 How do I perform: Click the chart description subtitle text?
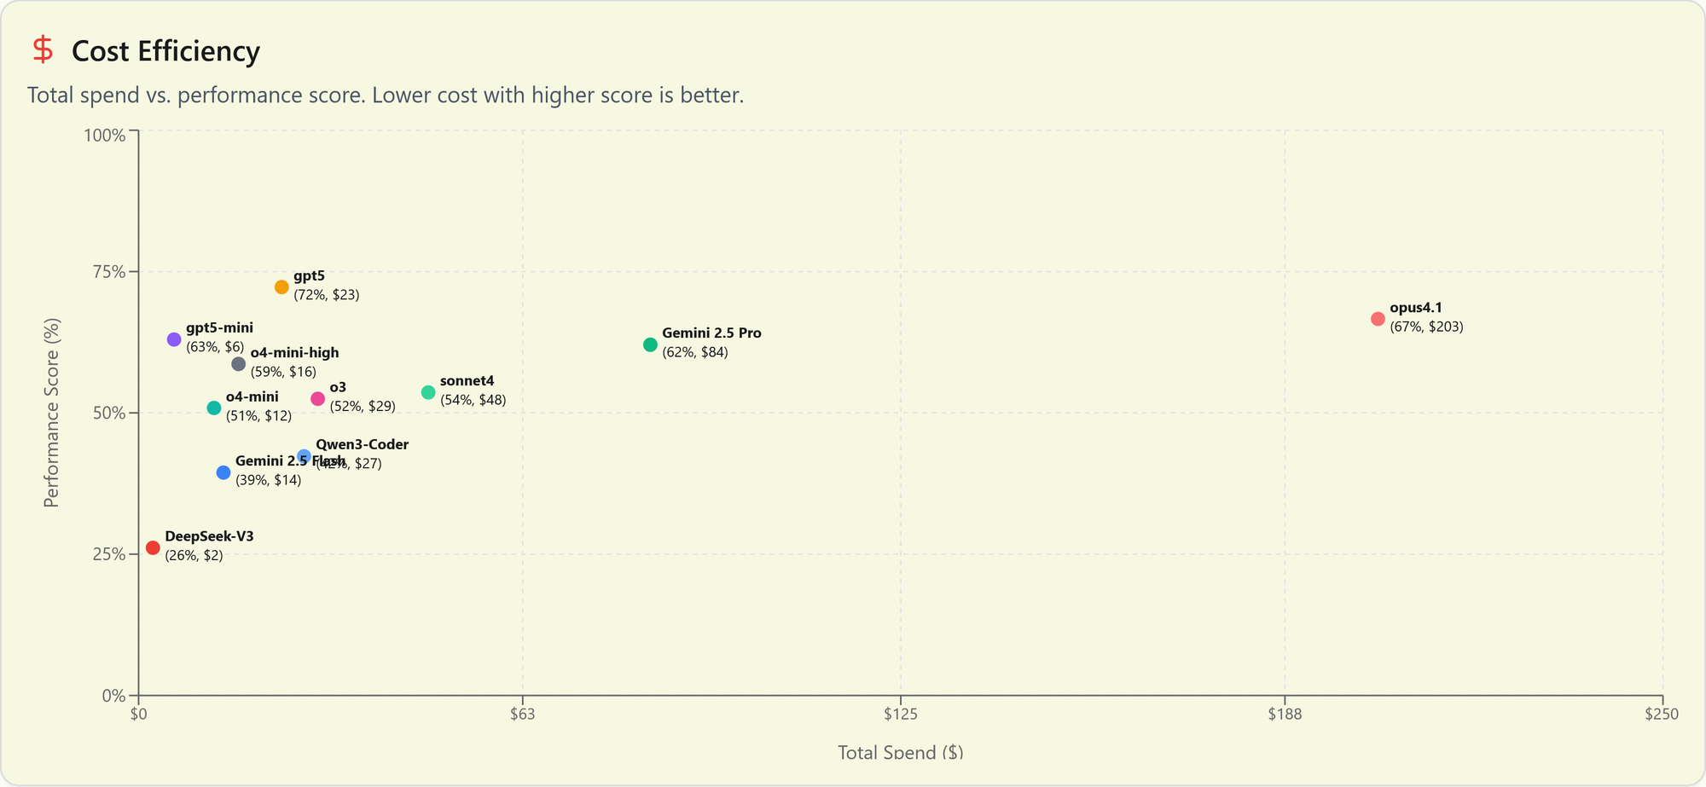pos(386,95)
